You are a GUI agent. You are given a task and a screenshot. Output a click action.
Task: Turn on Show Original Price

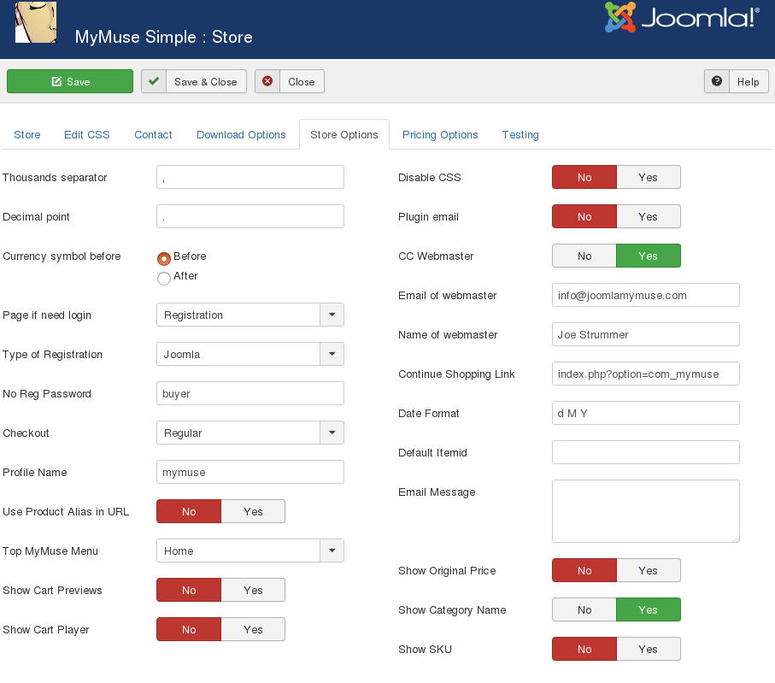click(649, 570)
